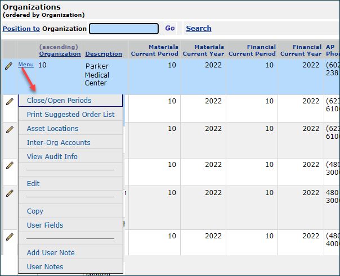Select Edit in the context menu

click(x=33, y=184)
